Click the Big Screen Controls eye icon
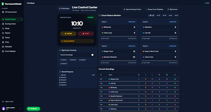 [60, 50]
